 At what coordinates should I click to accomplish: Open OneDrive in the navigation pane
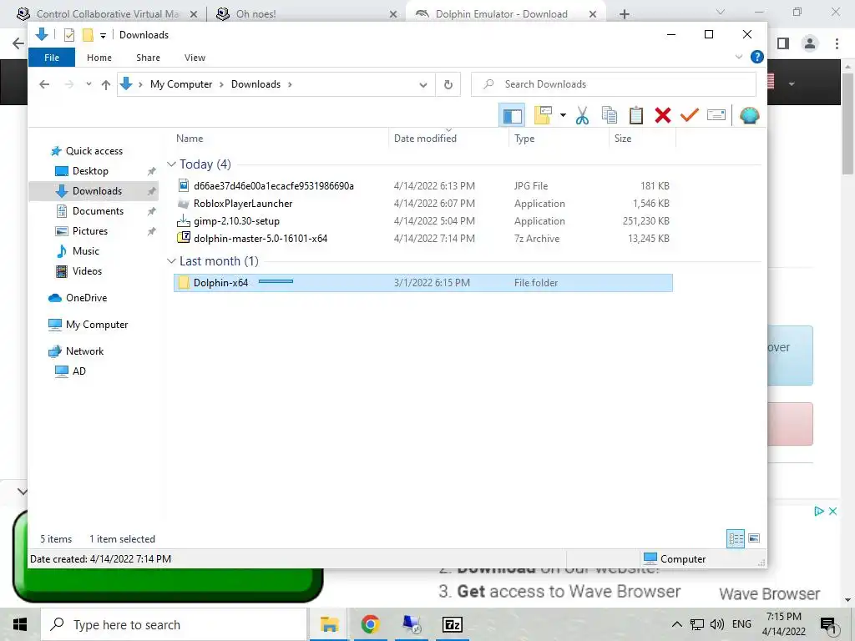[x=86, y=298]
